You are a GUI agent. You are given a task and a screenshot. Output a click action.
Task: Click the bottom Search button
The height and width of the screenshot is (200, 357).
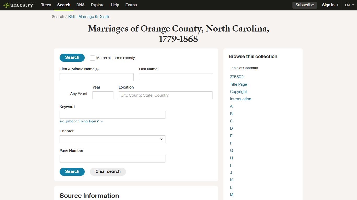pos(72,172)
